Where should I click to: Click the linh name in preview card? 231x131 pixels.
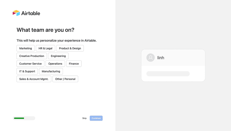161,58
